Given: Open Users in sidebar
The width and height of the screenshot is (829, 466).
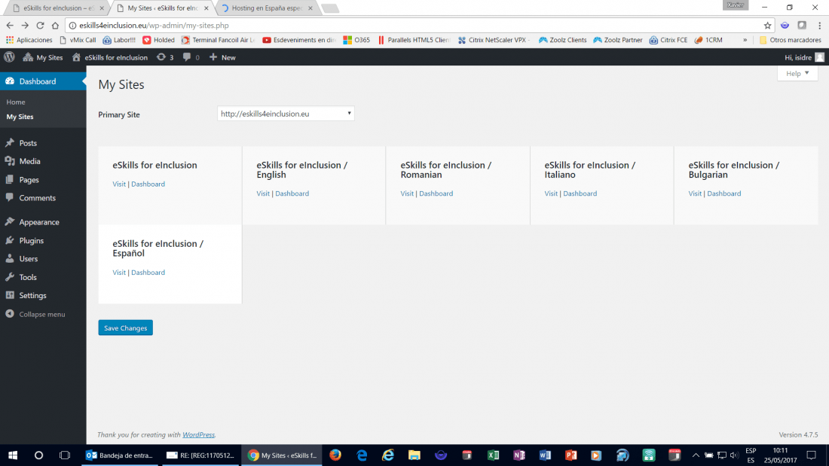Looking at the screenshot, I should (x=43, y=259).
